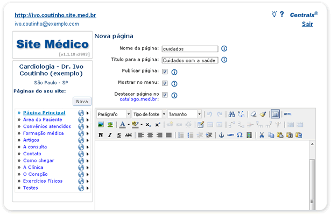This screenshot has height=215, width=331.
Task: Toggle Destacar página no catalogo checkbox
Action: 165,95
